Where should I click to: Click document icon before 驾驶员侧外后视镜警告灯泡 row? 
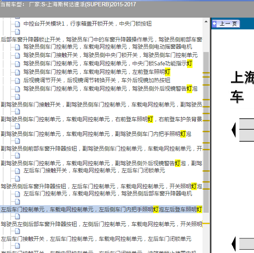[x=18, y=89]
